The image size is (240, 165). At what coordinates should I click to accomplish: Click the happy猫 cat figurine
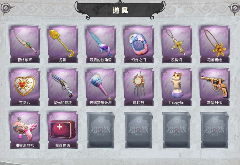click(177, 87)
